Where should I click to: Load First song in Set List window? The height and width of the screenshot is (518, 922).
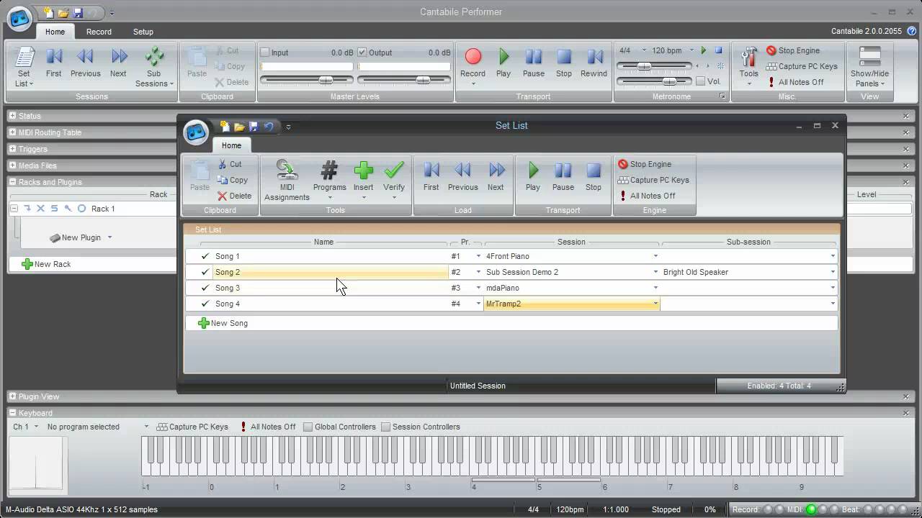tap(431, 176)
